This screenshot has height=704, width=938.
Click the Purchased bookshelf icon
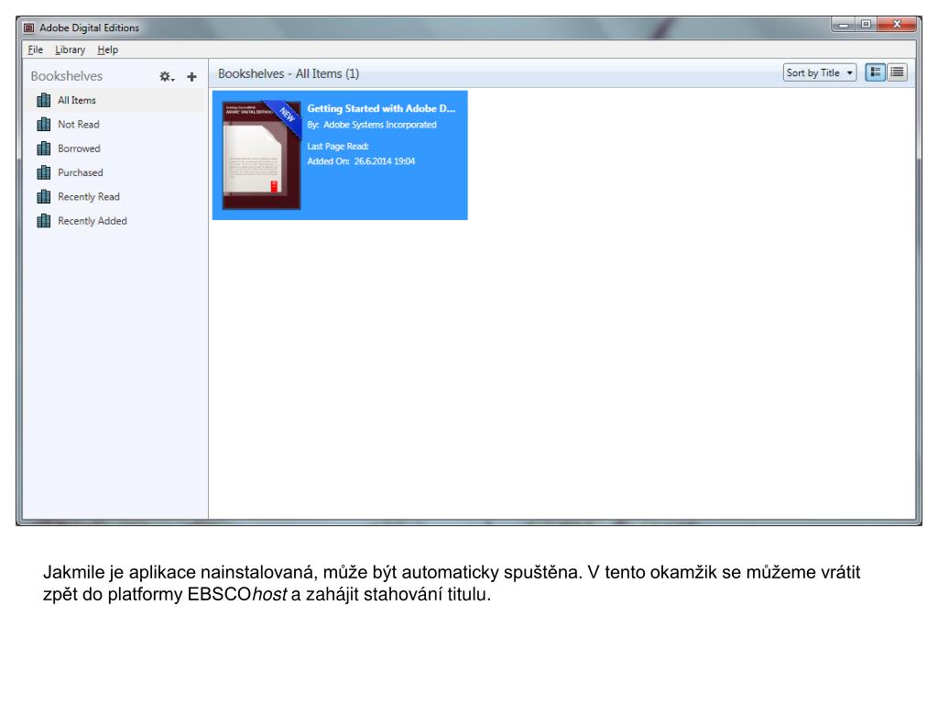click(x=44, y=172)
